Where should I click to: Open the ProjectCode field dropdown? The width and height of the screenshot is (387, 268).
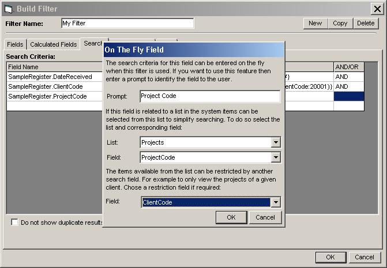(x=276, y=157)
